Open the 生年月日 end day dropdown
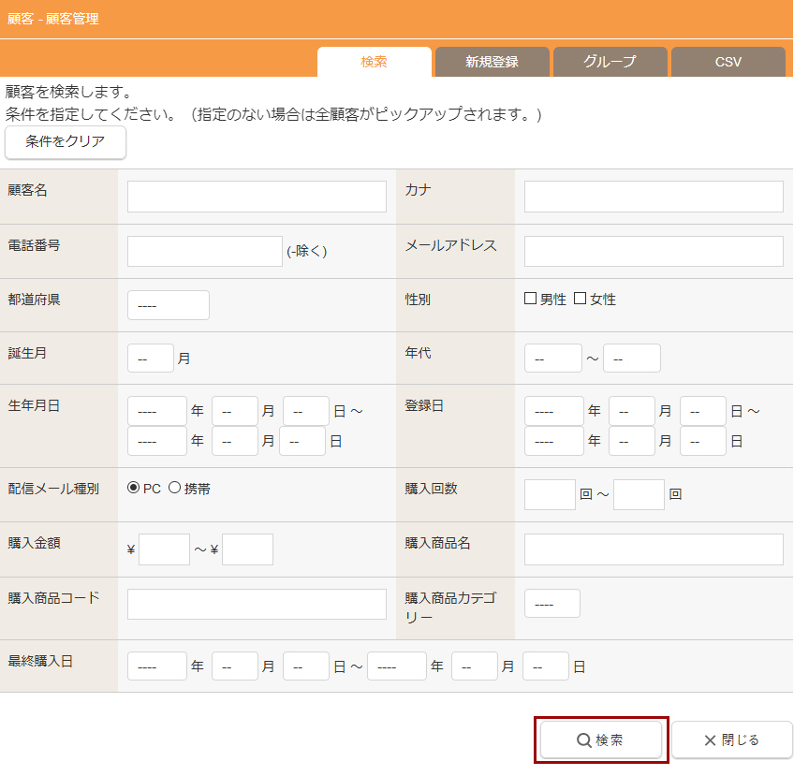The height and width of the screenshot is (776, 794). pos(302,441)
